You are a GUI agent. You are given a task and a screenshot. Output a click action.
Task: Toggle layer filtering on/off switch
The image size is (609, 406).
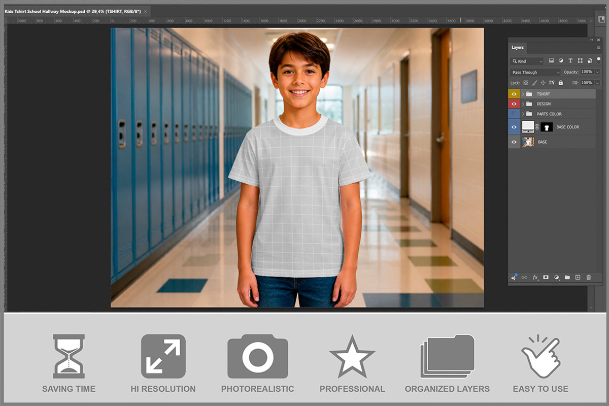tap(598, 59)
